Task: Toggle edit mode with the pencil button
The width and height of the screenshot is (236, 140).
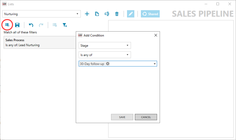Action: point(131,14)
